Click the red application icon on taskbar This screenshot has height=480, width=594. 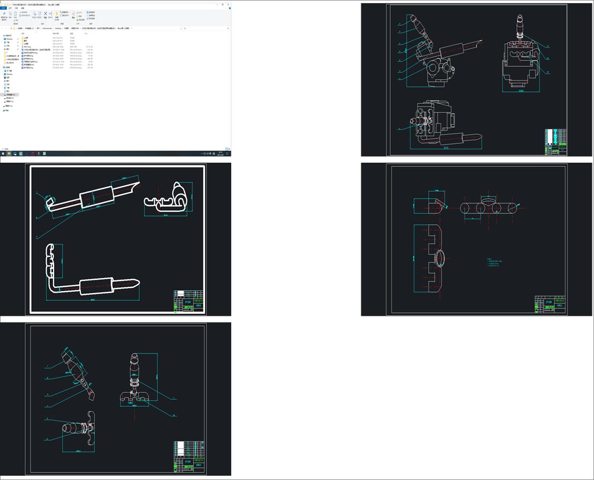(33, 154)
